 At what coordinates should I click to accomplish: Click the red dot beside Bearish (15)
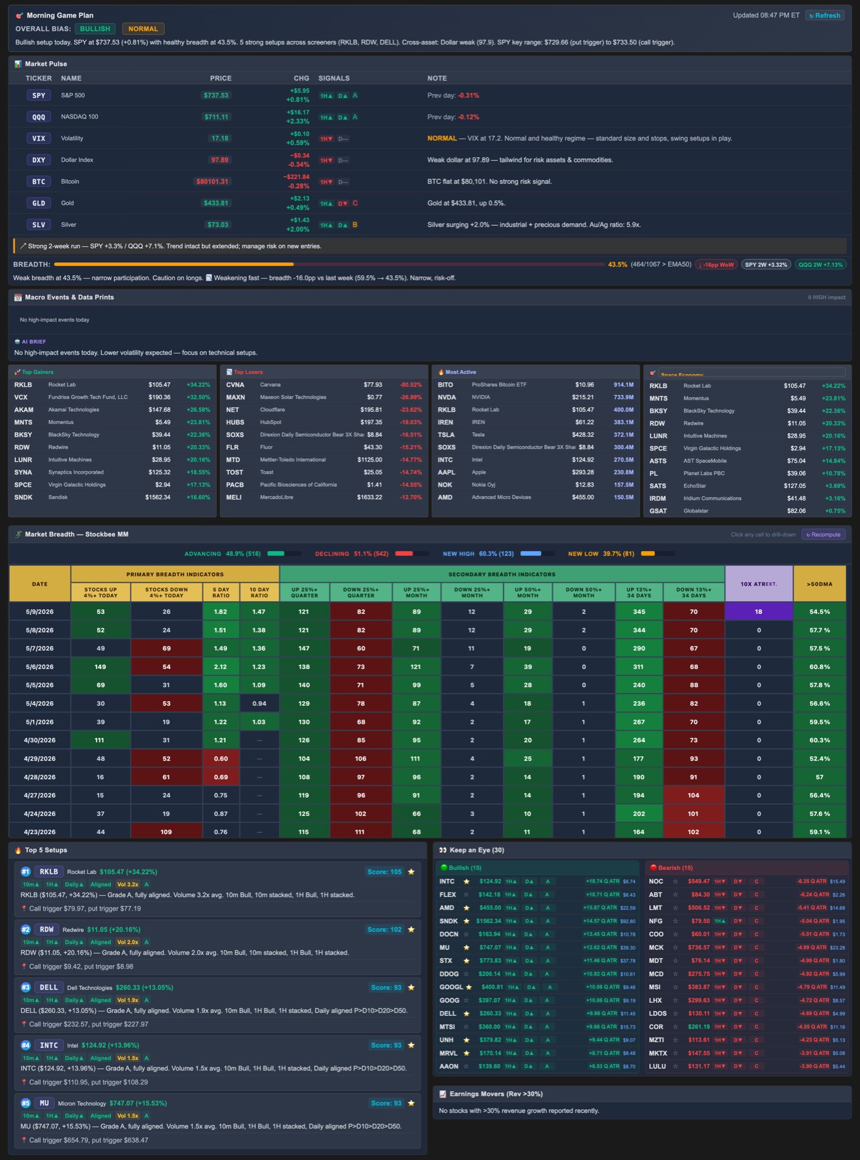pos(653,867)
